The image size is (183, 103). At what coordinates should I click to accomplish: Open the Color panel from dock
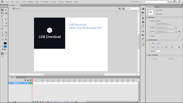[143, 9]
